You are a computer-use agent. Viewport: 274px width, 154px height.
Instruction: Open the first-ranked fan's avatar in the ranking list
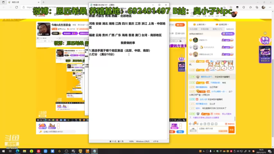click(x=195, y=40)
